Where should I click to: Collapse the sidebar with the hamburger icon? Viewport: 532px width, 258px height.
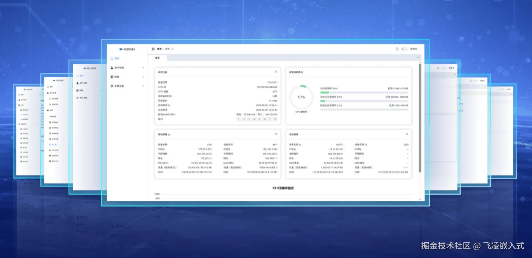point(153,49)
